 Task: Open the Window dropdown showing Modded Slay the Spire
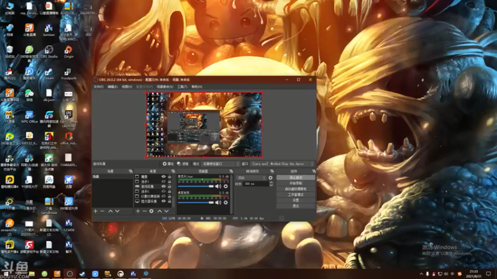[x=283, y=164]
